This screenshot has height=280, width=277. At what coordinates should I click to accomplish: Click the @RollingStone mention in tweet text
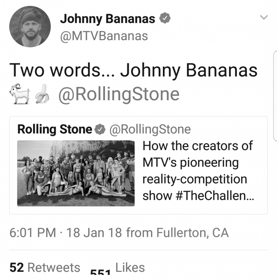119,94
